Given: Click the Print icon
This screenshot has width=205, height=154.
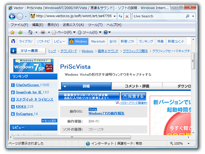Looking at the screenshot, I should [x=43, y=32].
